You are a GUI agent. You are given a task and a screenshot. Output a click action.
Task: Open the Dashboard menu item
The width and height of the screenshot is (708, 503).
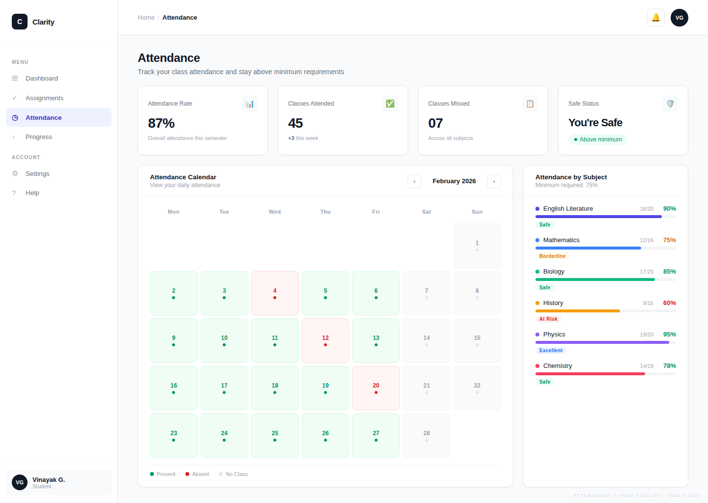tap(41, 78)
